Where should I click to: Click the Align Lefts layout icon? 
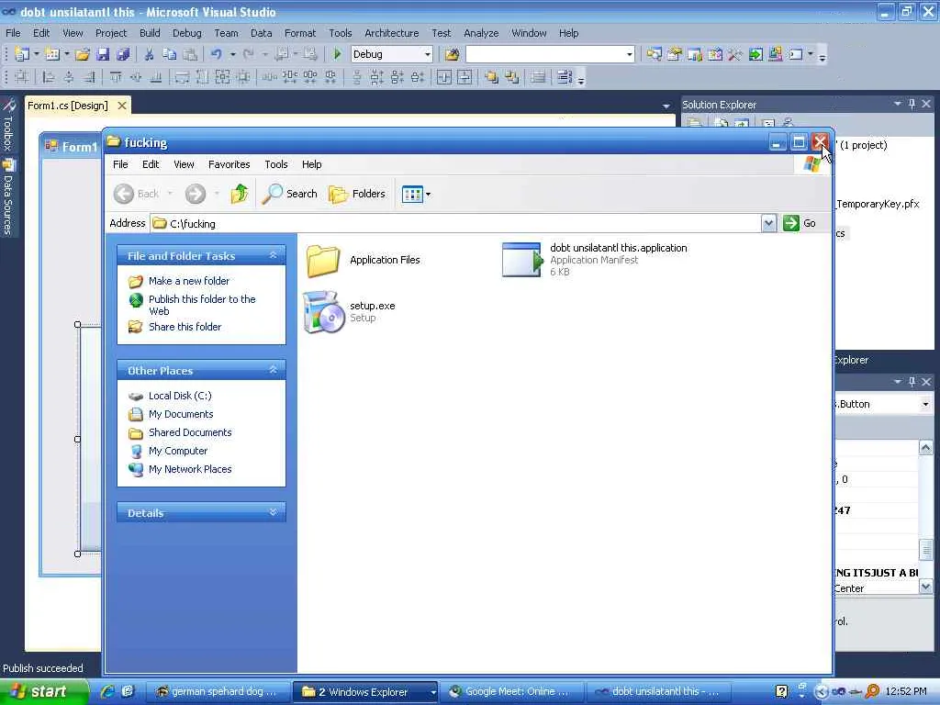(49, 77)
